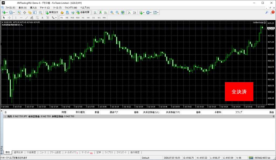Toggle chart auto scroll
This screenshot has width=276, height=160.
point(129,12)
